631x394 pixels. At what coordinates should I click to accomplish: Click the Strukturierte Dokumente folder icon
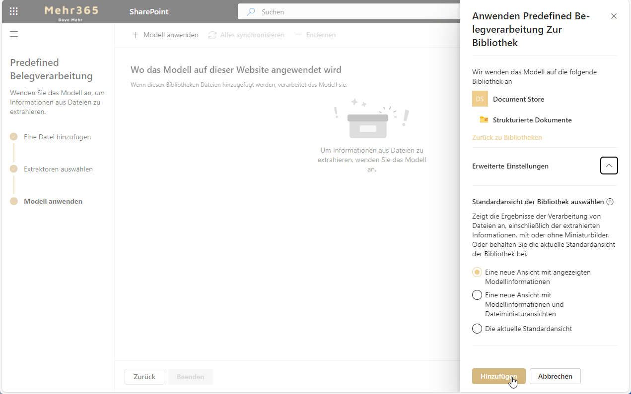click(x=484, y=119)
